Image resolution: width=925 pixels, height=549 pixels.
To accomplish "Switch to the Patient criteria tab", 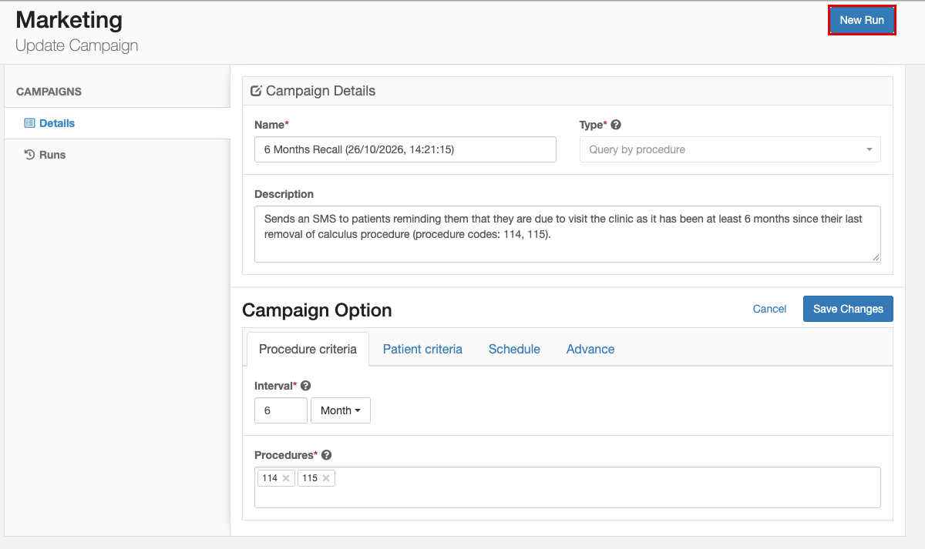I will tap(422, 349).
